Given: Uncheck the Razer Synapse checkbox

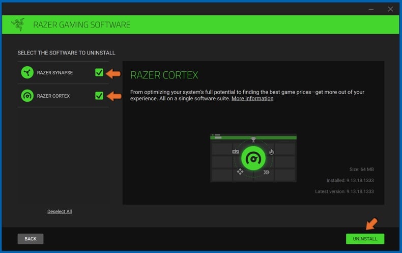Looking at the screenshot, I should (x=99, y=72).
